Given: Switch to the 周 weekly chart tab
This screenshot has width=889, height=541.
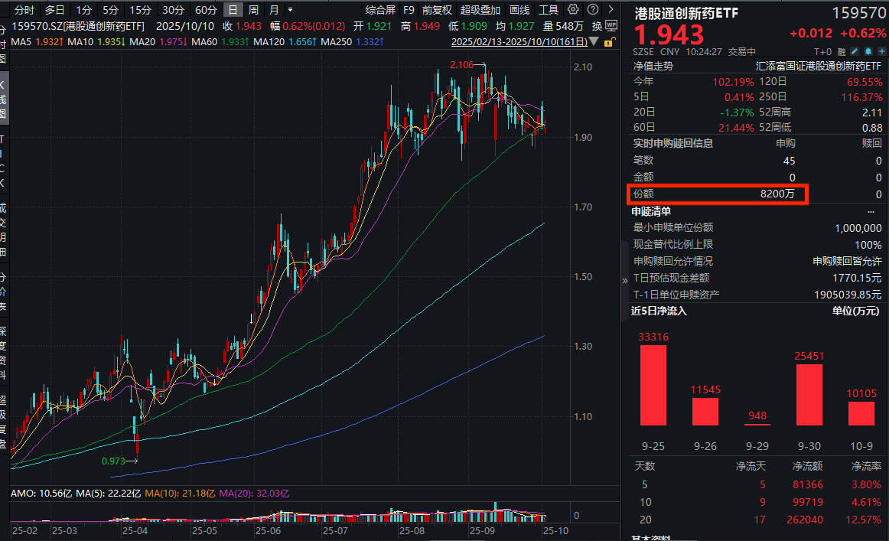Looking at the screenshot, I should pos(253,11).
